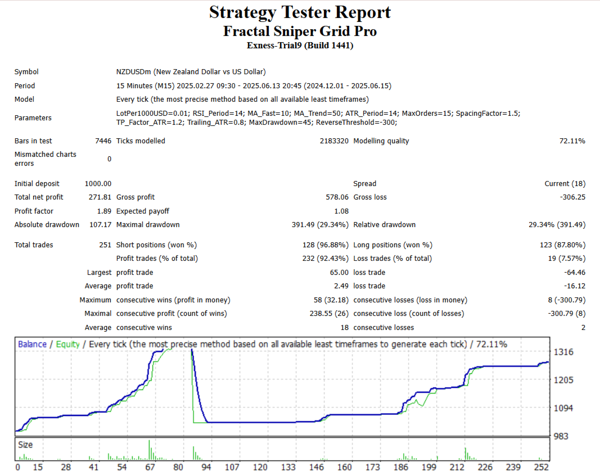Click Short positions value '128 (96.88%)'
This screenshot has width=600, height=475.
pos(325,245)
